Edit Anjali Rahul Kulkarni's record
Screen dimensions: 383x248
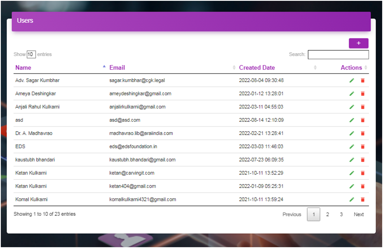pyautogui.click(x=352, y=107)
